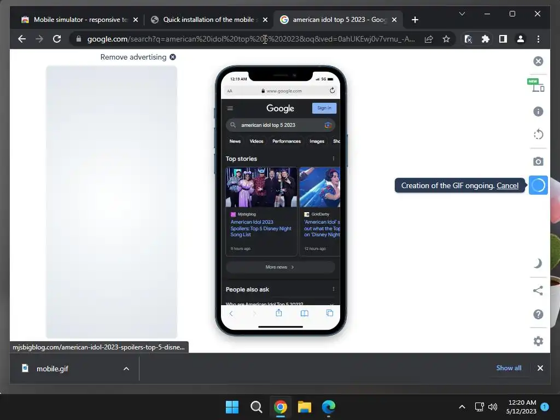This screenshot has height=420, width=560.
Task: Open the Google hamburger menu in phone
Action: pyautogui.click(x=230, y=108)
